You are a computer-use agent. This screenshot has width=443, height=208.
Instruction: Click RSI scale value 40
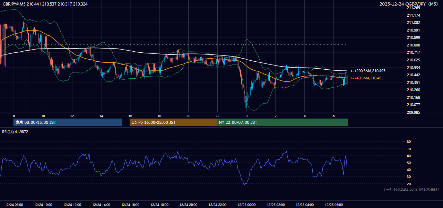click(x=409, y=170)
